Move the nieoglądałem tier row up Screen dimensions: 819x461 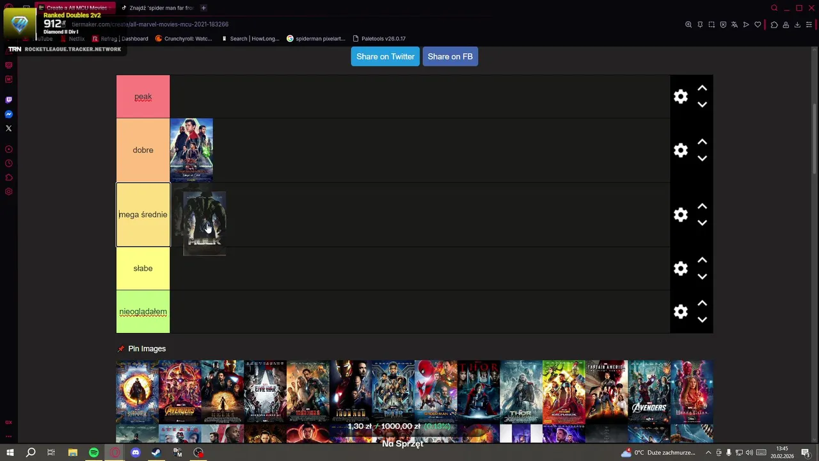tap(702, 303)
